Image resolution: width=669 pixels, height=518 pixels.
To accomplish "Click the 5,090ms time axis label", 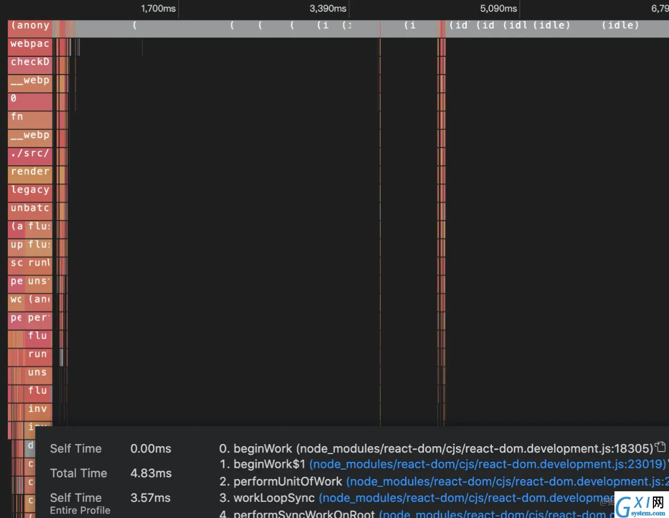I will (x=499, y=8).
